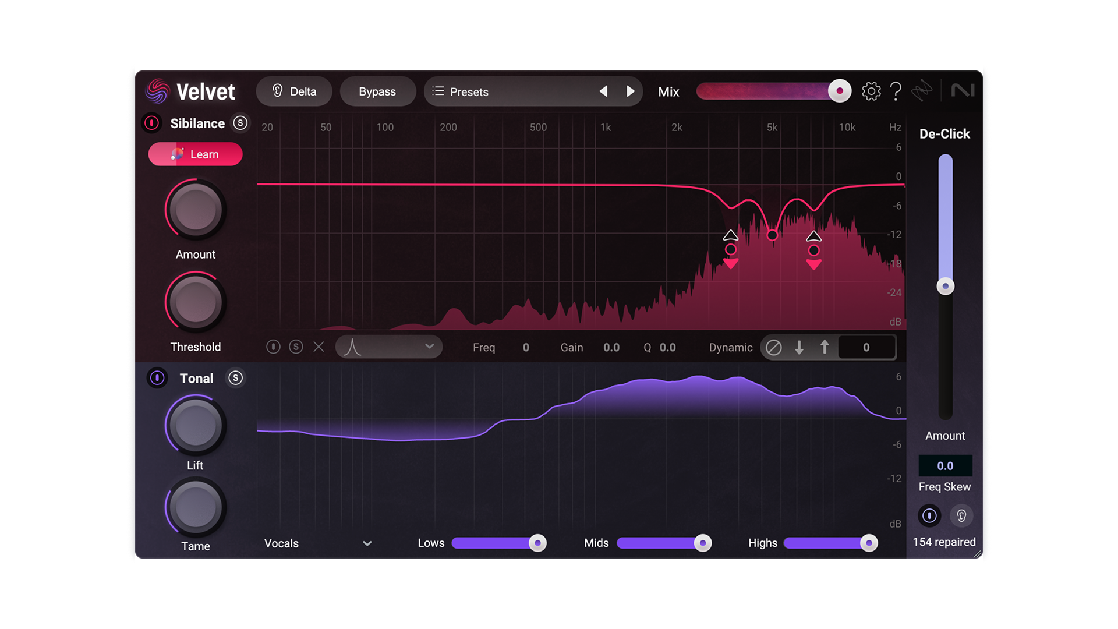Go to the previous preset arrow
The height and width of the screenshot is (629, 1118).
pyautogui.click(x=603, y=91)
